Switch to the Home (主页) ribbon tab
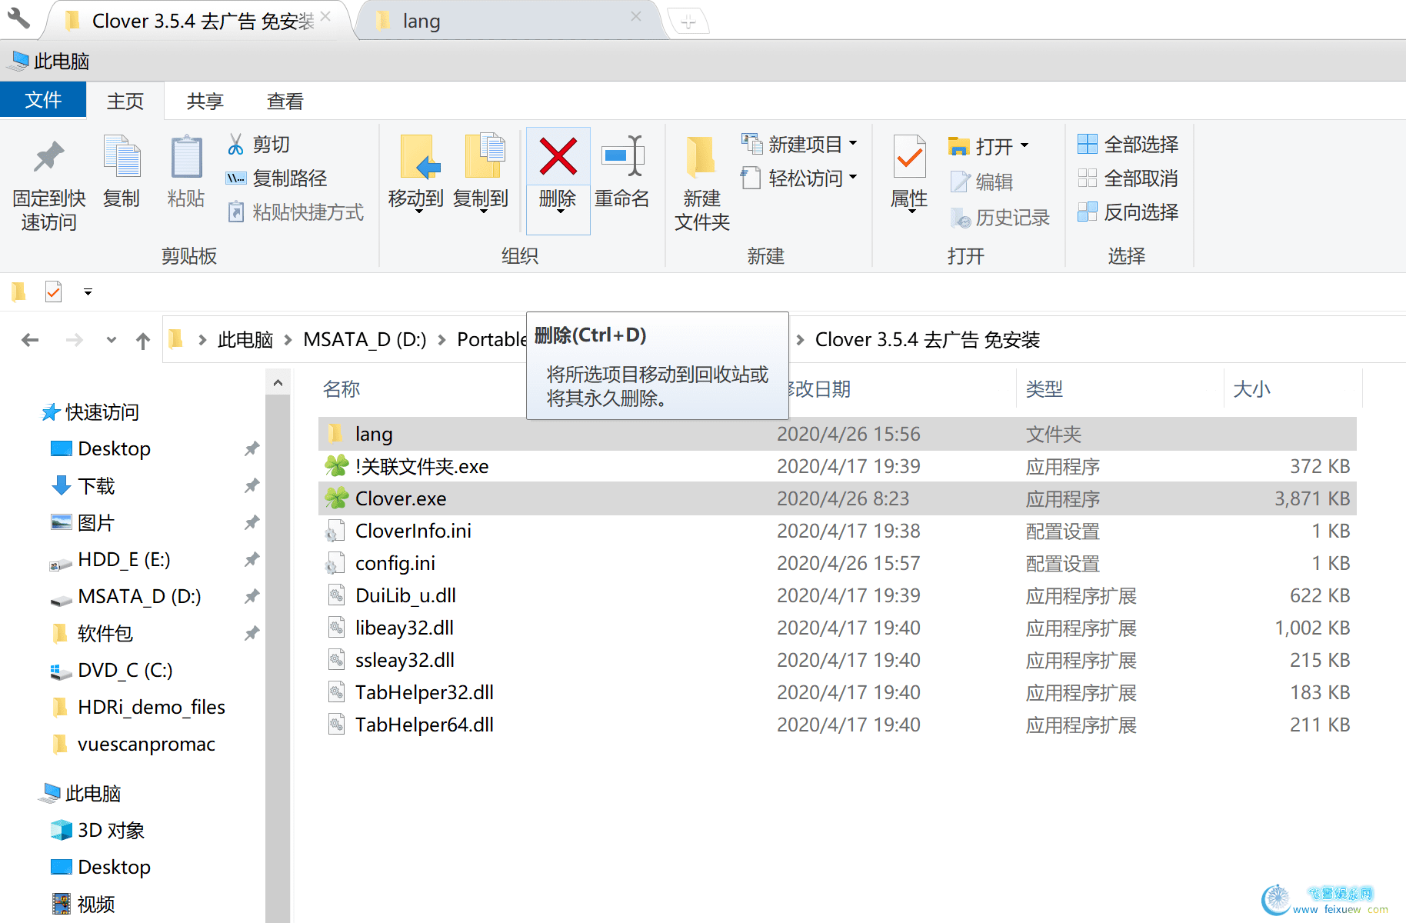The width and height of the screenshot is (1406, 923). point(125,101)
